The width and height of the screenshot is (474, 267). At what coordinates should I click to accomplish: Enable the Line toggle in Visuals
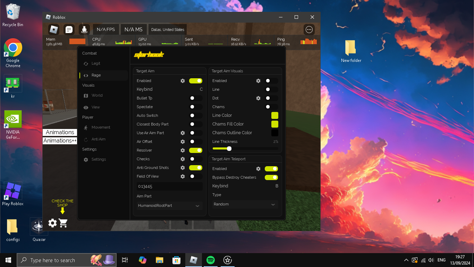pos(271,89)
